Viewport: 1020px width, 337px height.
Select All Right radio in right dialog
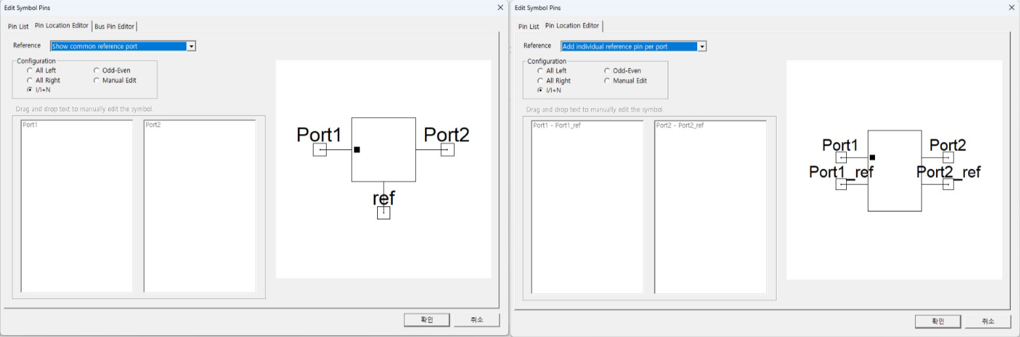click(x=540, y=81)
